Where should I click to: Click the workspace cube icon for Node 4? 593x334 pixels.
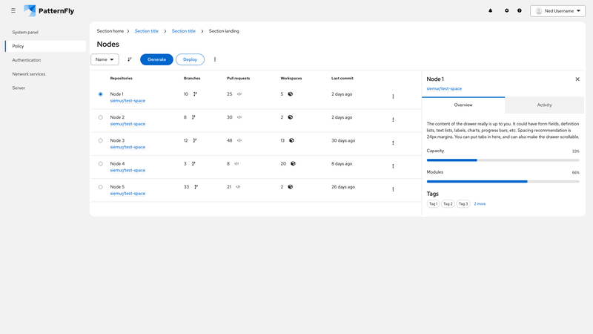point(293,163)
